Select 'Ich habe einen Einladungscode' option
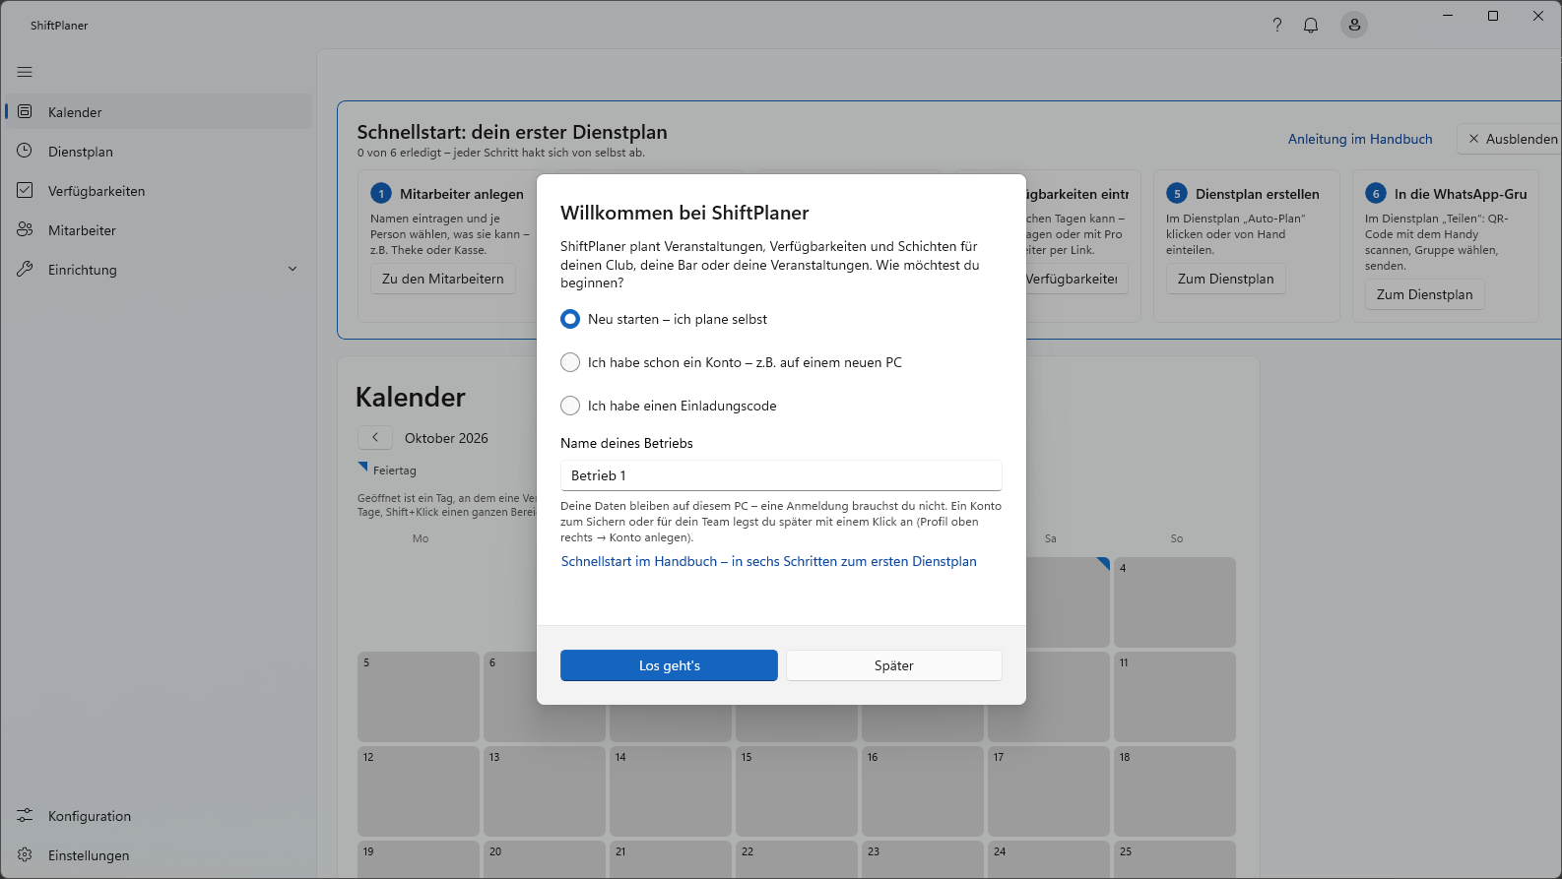 (x=669, y=406)
